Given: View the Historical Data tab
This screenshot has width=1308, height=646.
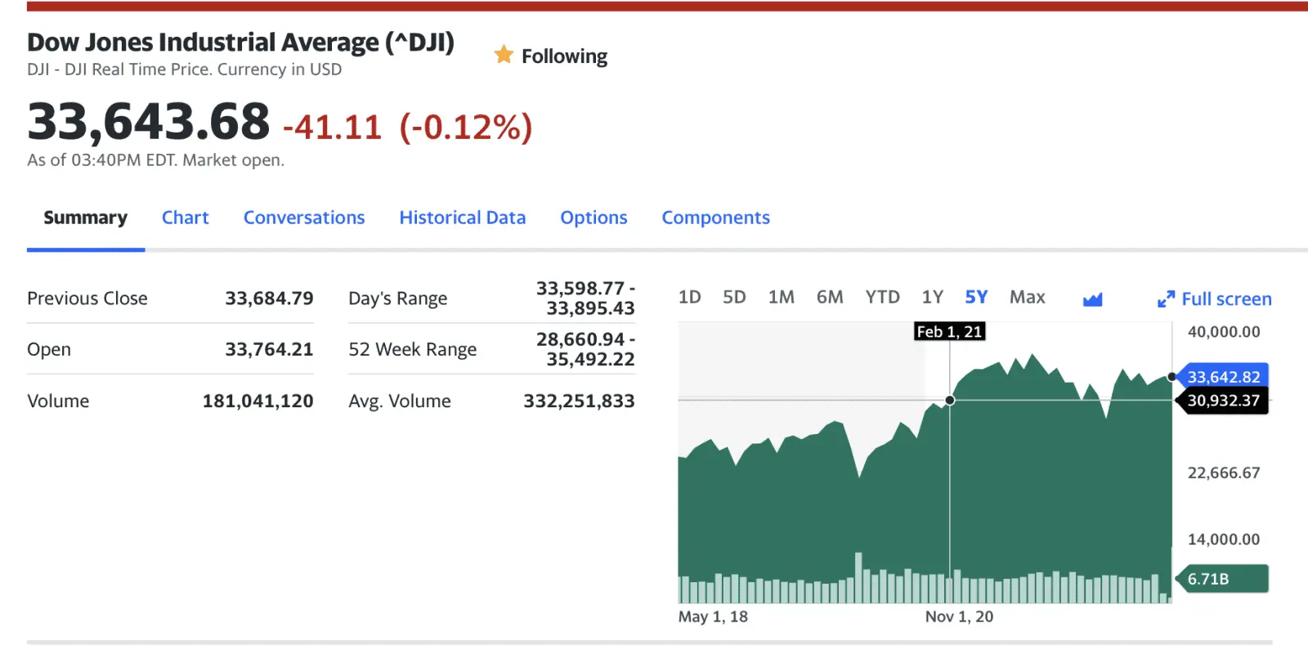Looking at the screenshot, I should 462,218.
